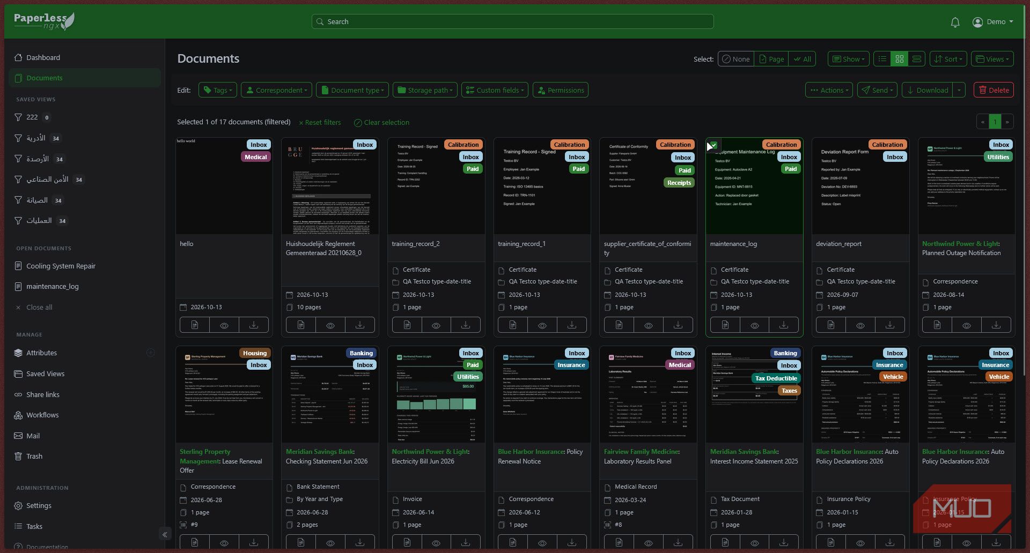The image size is (1030, 553).
Task: Expand the Document type dropdown
Action: [x=352, y=90]
